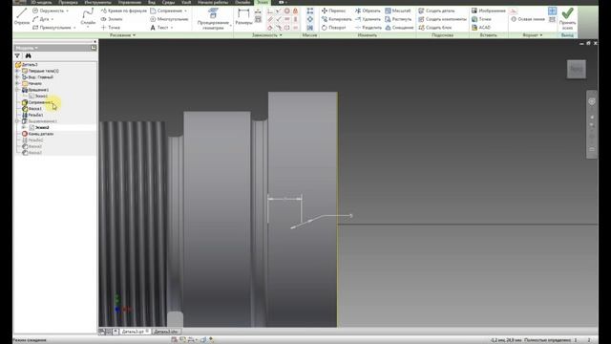This screenshot has width=611, height=344.
Task: Select Точки (Points) import tool
Action: click(x=481, y=19)
